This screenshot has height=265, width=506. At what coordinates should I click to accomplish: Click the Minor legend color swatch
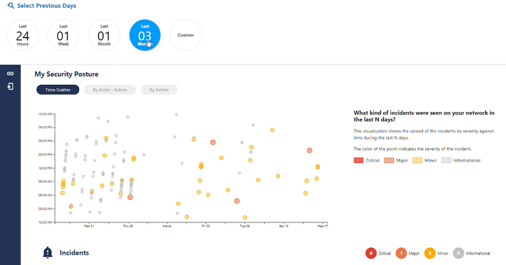tap(417, 161)
